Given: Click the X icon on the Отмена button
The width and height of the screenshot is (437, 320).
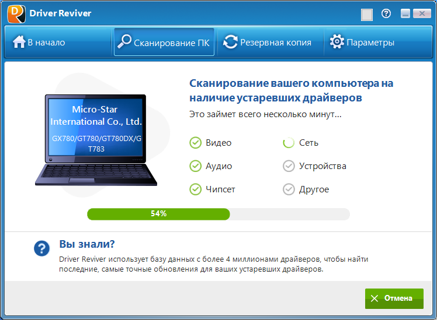Looking at the screenshot, I should (x=374, y=298).
